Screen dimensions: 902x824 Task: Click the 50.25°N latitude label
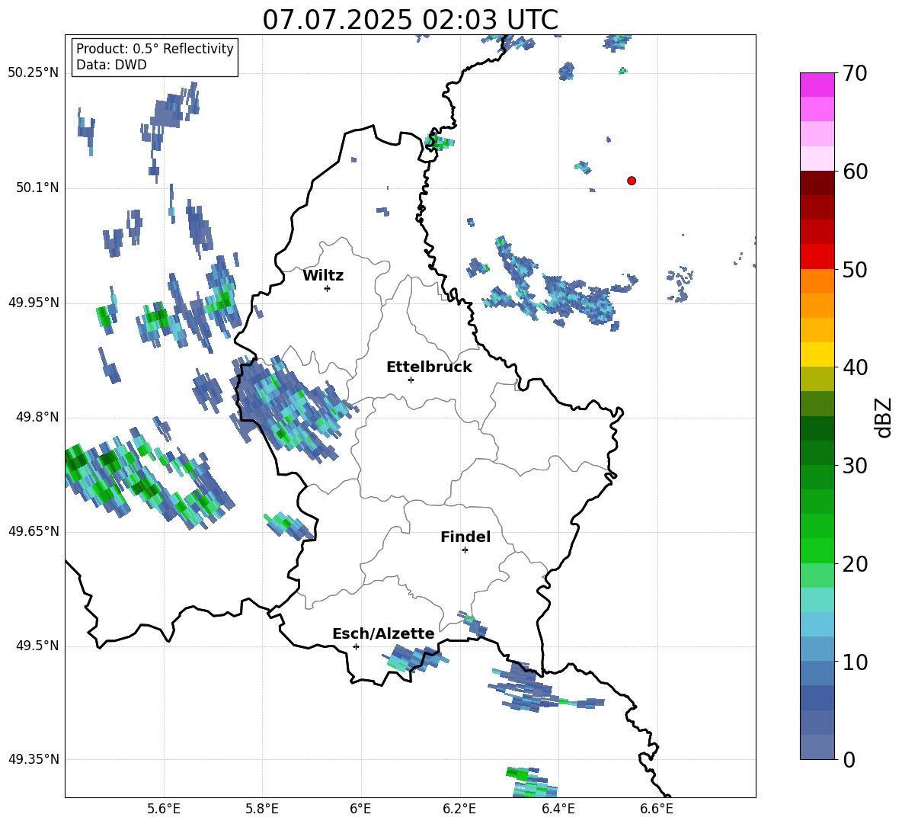(x=34, y=73)
